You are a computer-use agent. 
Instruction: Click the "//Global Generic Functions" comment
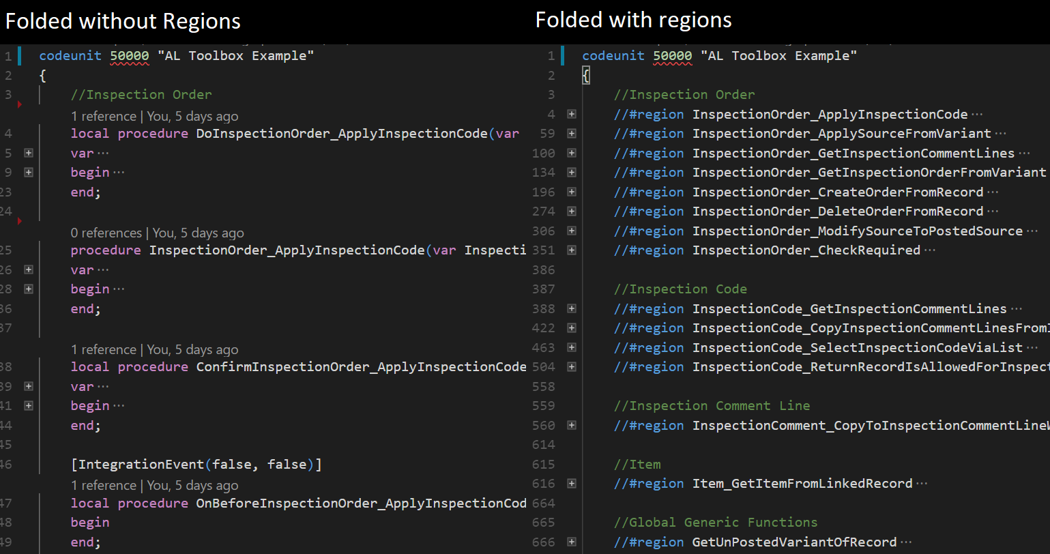(x=716, y=523)
